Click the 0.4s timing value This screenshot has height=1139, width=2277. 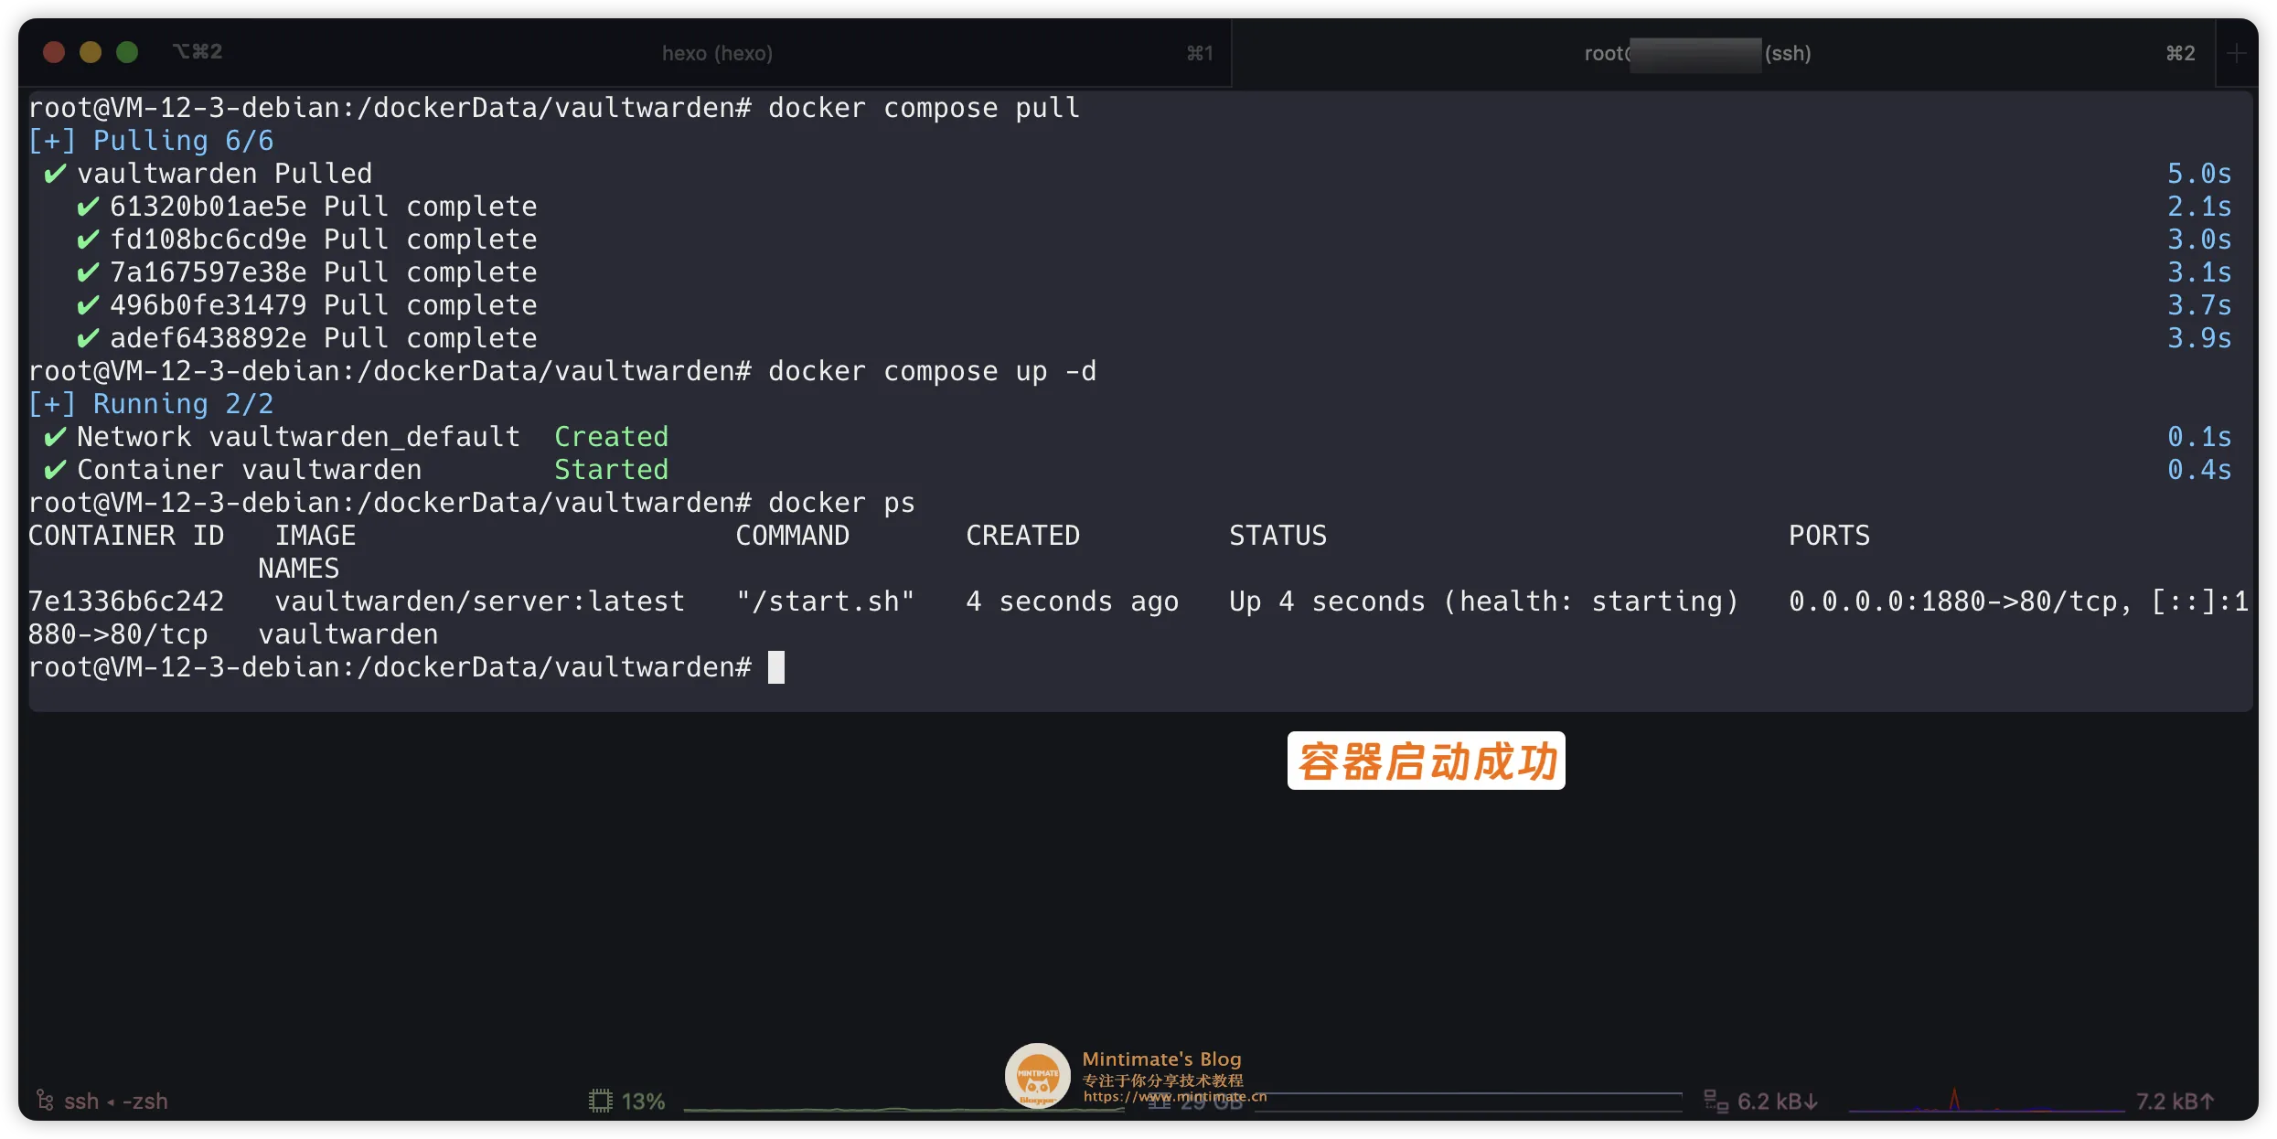click(2199, 470)
